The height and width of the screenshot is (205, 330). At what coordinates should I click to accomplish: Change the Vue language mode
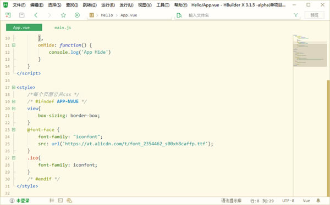pos(306,201)
